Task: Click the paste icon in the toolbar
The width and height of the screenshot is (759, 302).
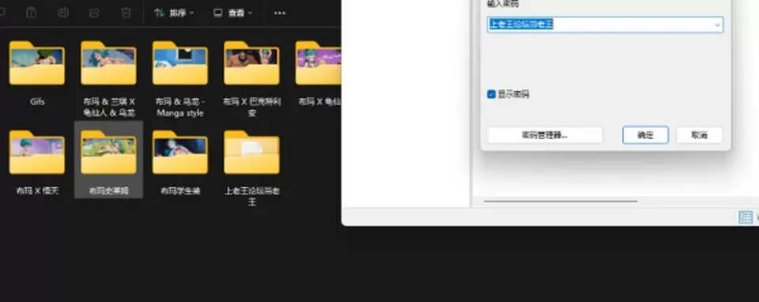Action: (x=32, y=13)
